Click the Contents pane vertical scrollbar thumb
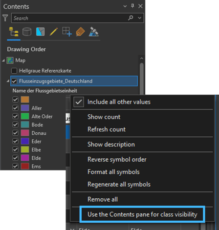Image resolution: width=219 pixels, height=230 pixels. (x=142, y=78)
